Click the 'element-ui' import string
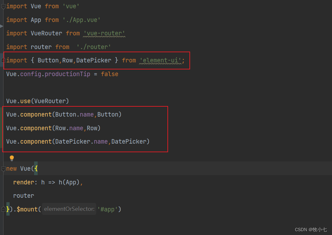This screenshot has height=235, width=332. tap(160, 61)
